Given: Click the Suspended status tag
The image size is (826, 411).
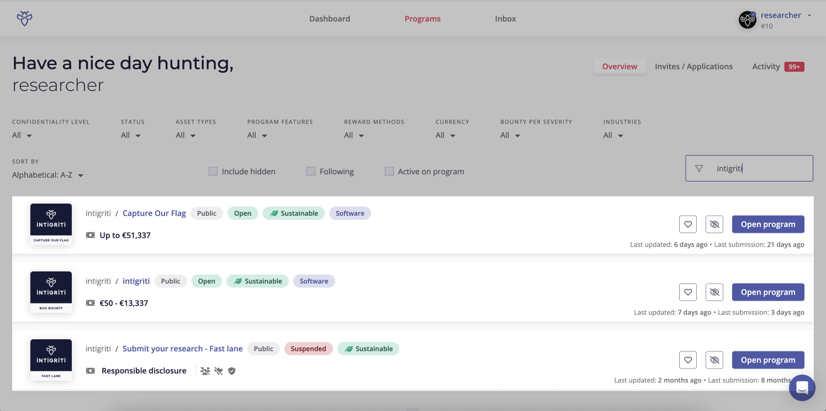Looking at the screenshot, I should pos(309,349).
